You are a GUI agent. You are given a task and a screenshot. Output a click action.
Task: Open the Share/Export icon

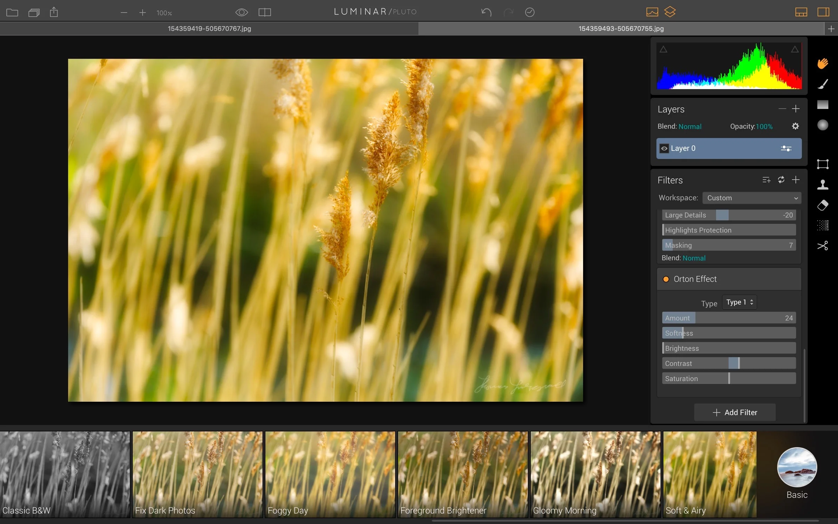(x=54, y=12)
